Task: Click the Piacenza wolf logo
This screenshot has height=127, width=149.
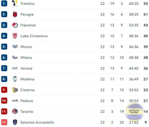Action: point(15,25)
